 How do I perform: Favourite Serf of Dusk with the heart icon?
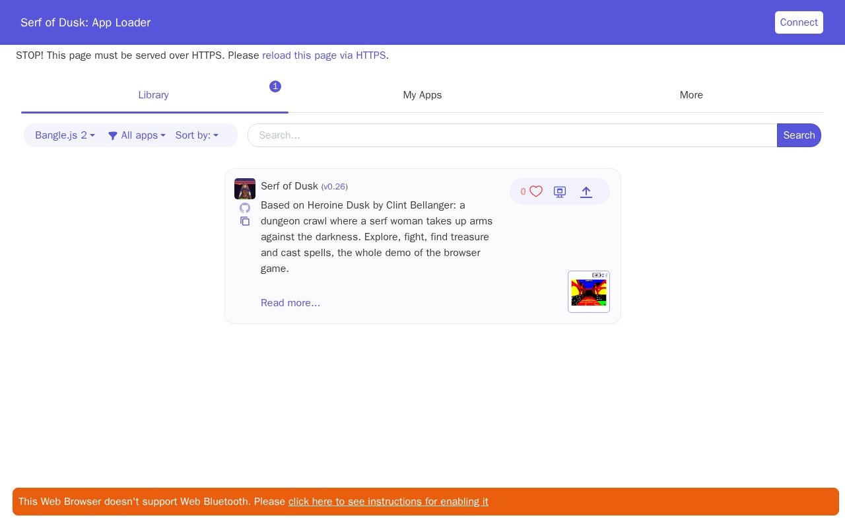(x=536, y=191)
